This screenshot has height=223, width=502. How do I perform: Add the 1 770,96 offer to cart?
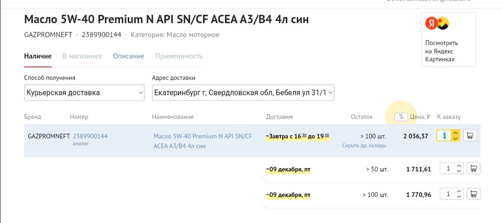(474, 194)
